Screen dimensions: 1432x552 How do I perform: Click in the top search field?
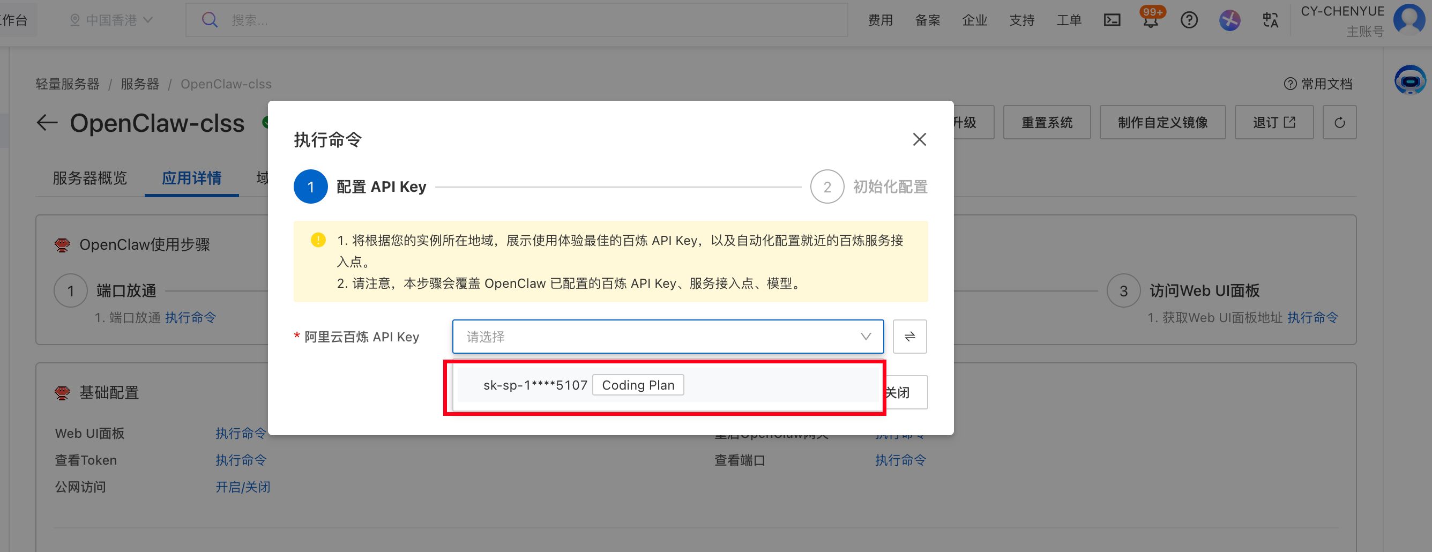point(517,20)
